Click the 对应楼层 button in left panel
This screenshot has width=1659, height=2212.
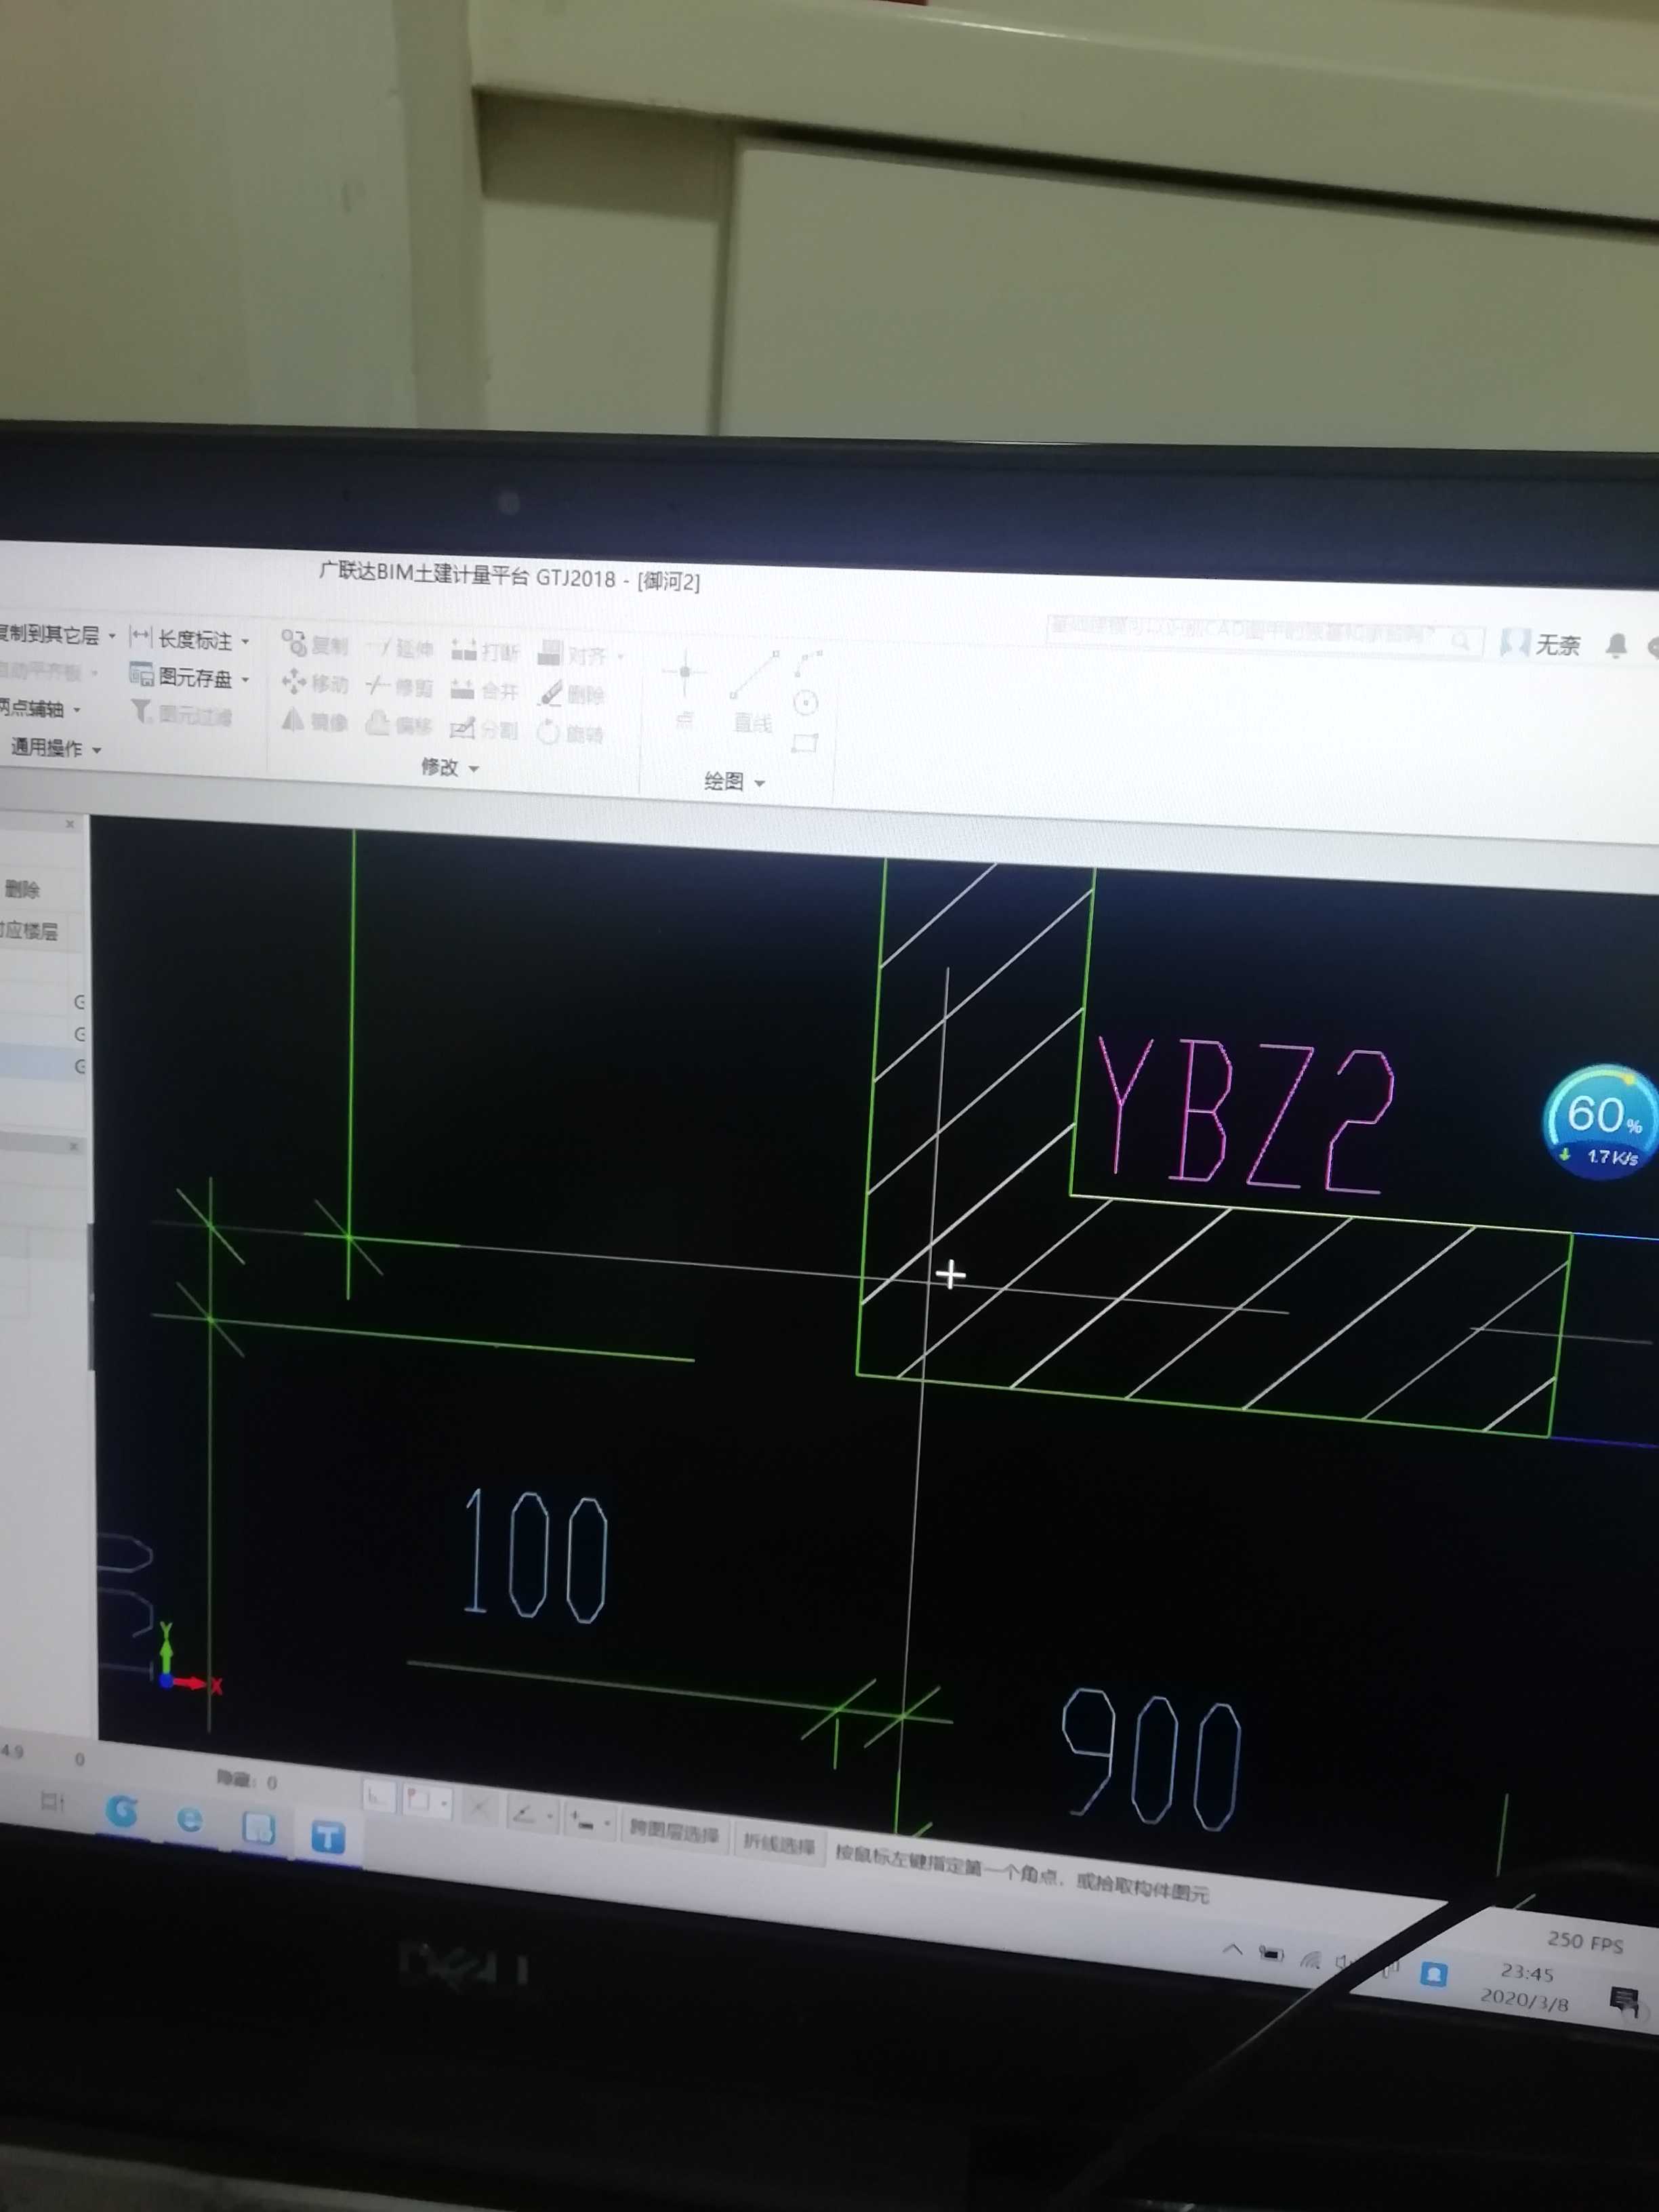pos(28,931)
